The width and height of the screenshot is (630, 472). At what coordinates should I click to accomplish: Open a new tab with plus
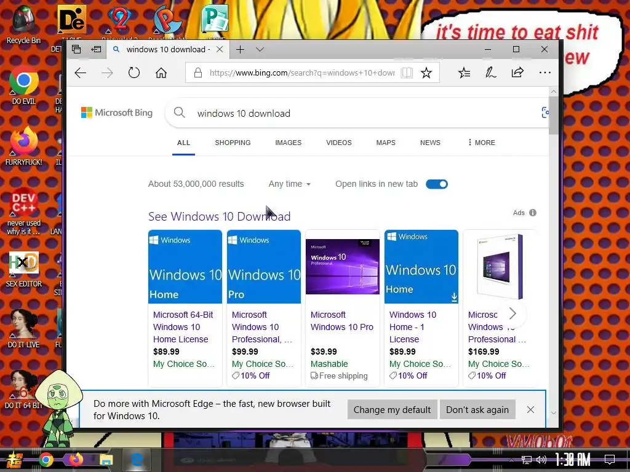click(x=241, y=49)
